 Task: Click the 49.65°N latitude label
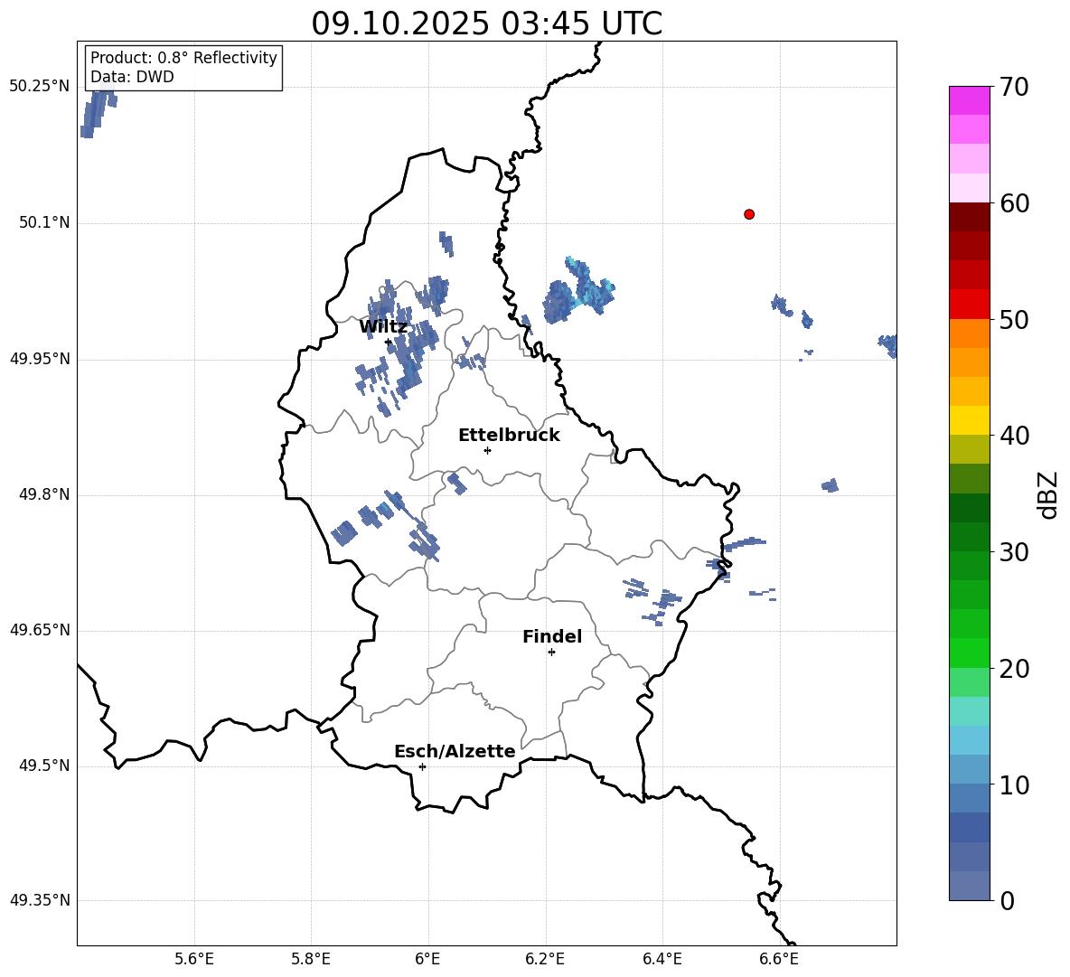[x=40, y=630]
